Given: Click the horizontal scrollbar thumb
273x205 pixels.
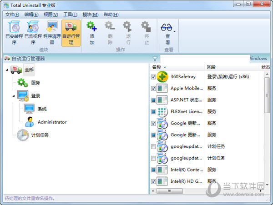Looking at the screenshot, I should click(x=170, y=191).
